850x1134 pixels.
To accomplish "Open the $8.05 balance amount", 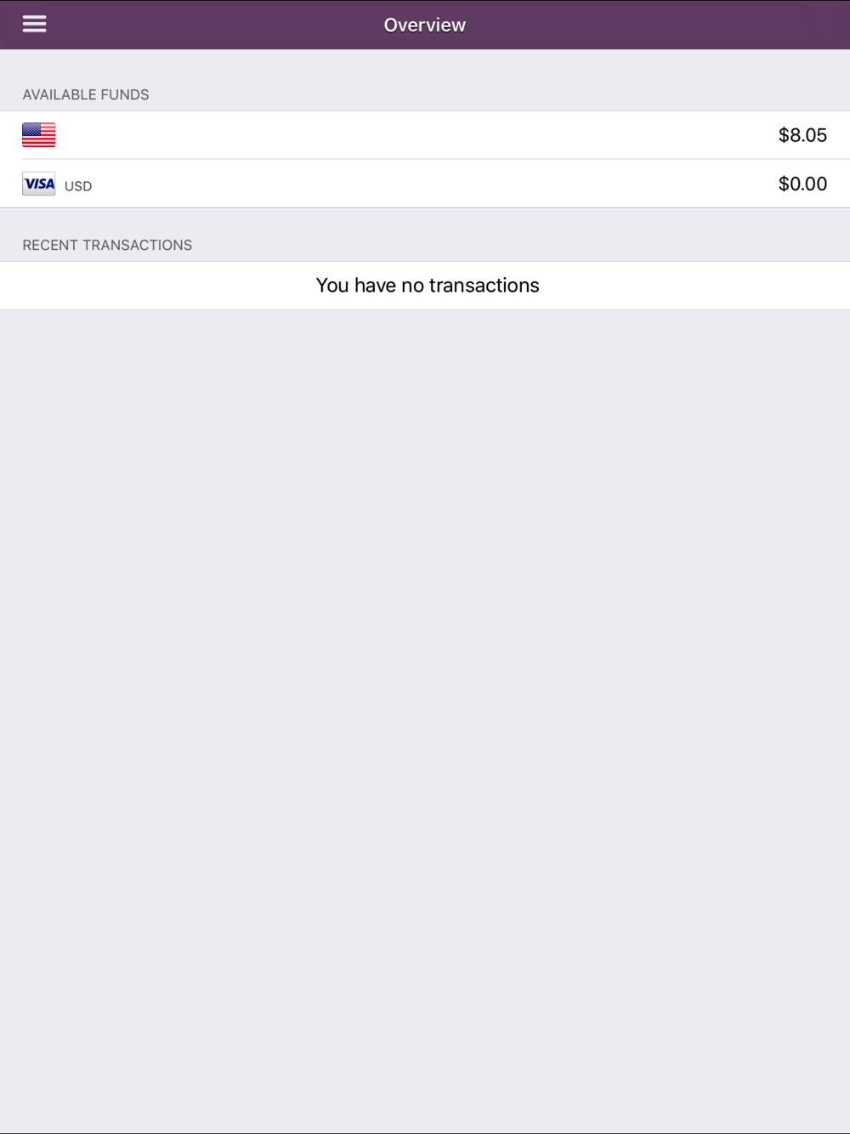I will coord(802,135).
